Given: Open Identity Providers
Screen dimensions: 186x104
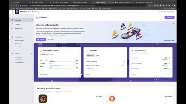Looking at the screenshot, I should [19, 40].
